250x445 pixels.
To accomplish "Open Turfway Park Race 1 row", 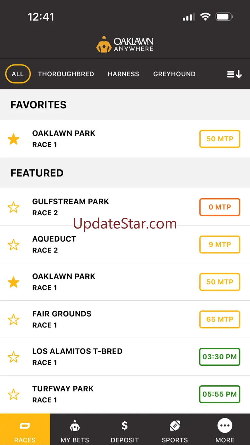I will [x=96, y=394].
